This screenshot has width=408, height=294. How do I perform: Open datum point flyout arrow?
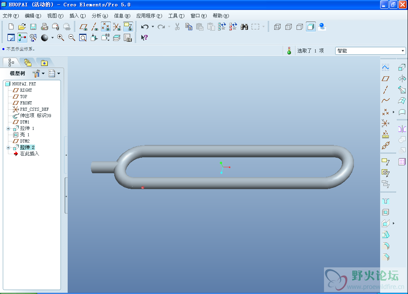pos(393,112)
